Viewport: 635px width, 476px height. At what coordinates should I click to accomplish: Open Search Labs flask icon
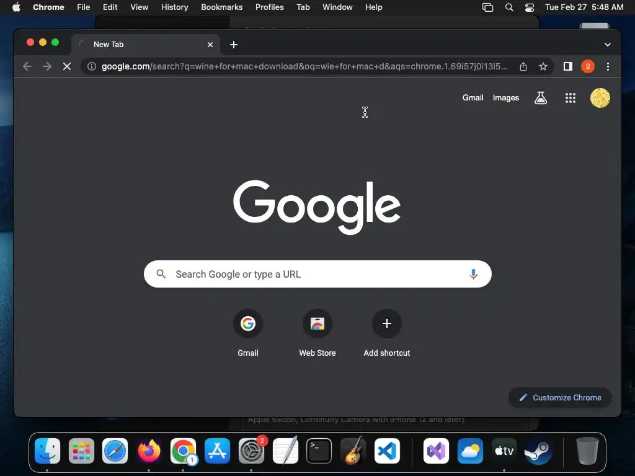pos(541,98)
